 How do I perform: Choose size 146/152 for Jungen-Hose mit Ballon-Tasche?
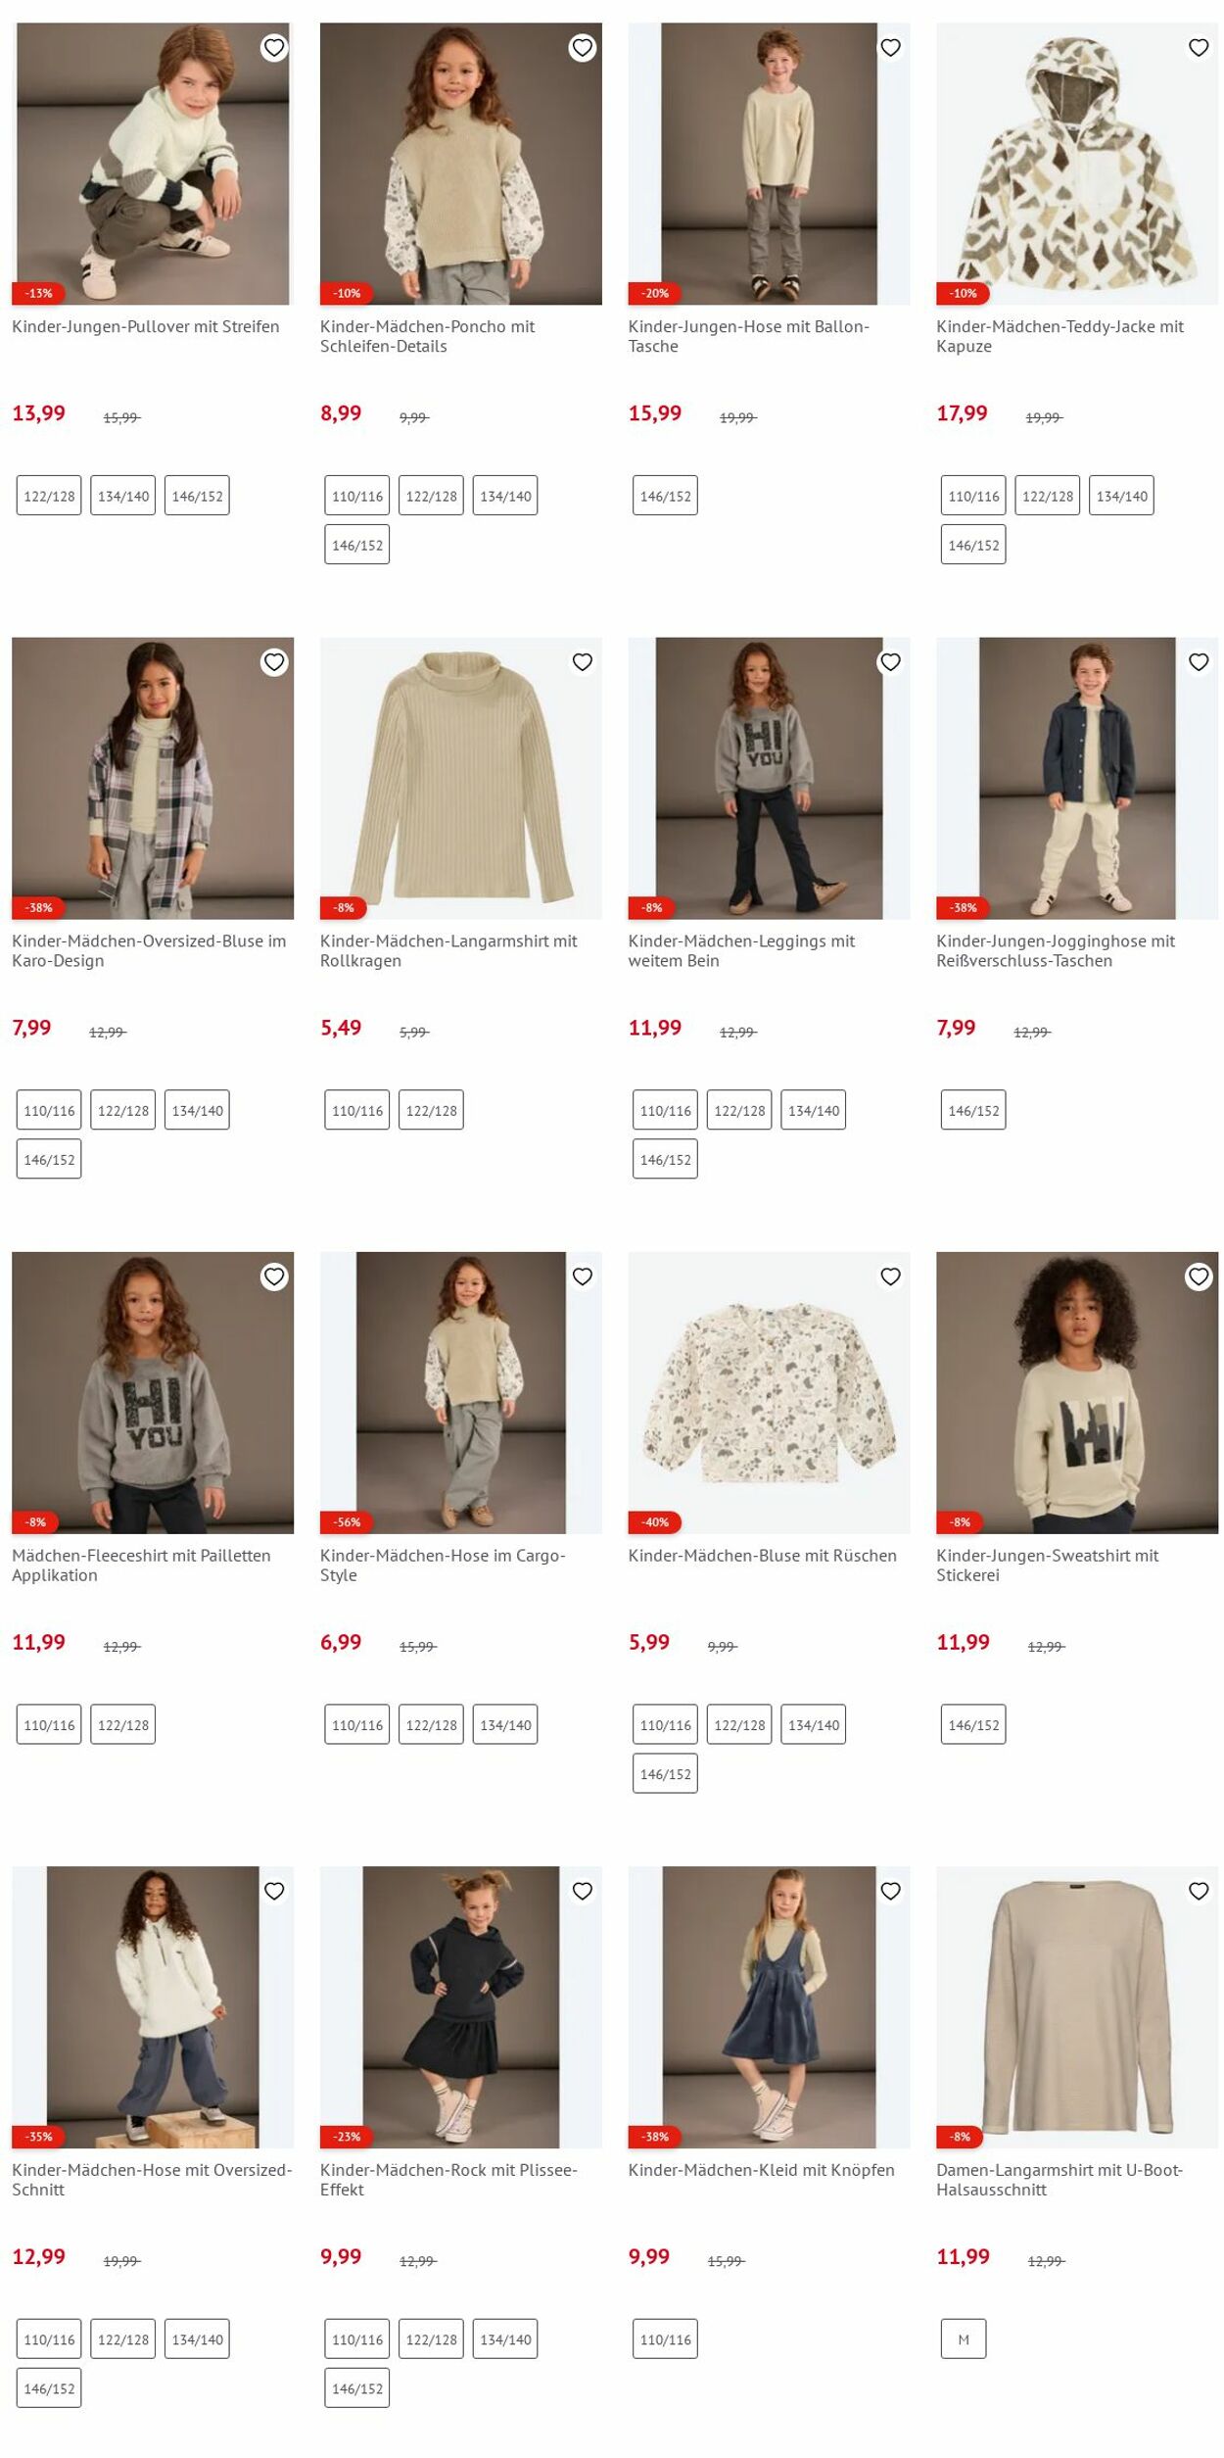click(x=666, y=496)
